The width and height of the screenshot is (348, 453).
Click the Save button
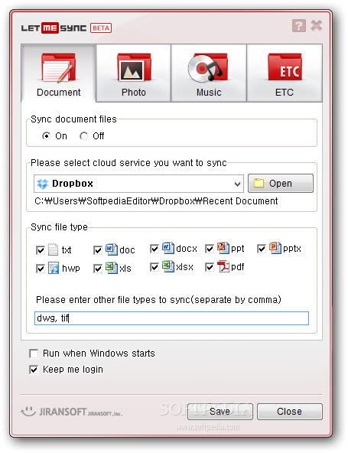[x=220, y=412]
